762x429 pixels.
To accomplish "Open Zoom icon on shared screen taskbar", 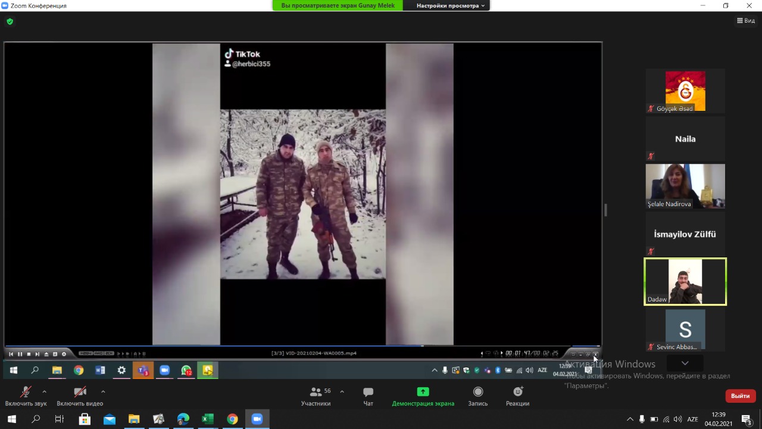I will pos(165,370).
